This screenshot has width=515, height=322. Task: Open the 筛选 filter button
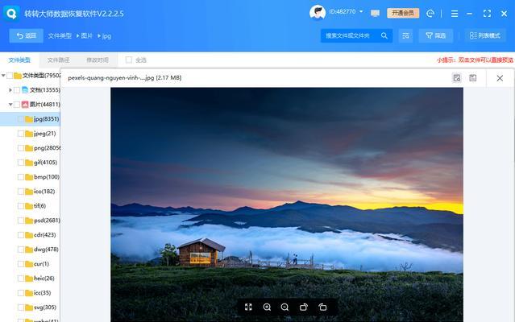435,35
